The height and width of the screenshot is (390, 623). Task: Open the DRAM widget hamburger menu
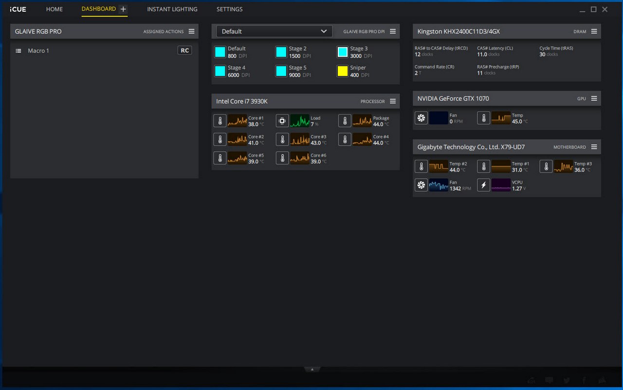[x=594, y=31]
